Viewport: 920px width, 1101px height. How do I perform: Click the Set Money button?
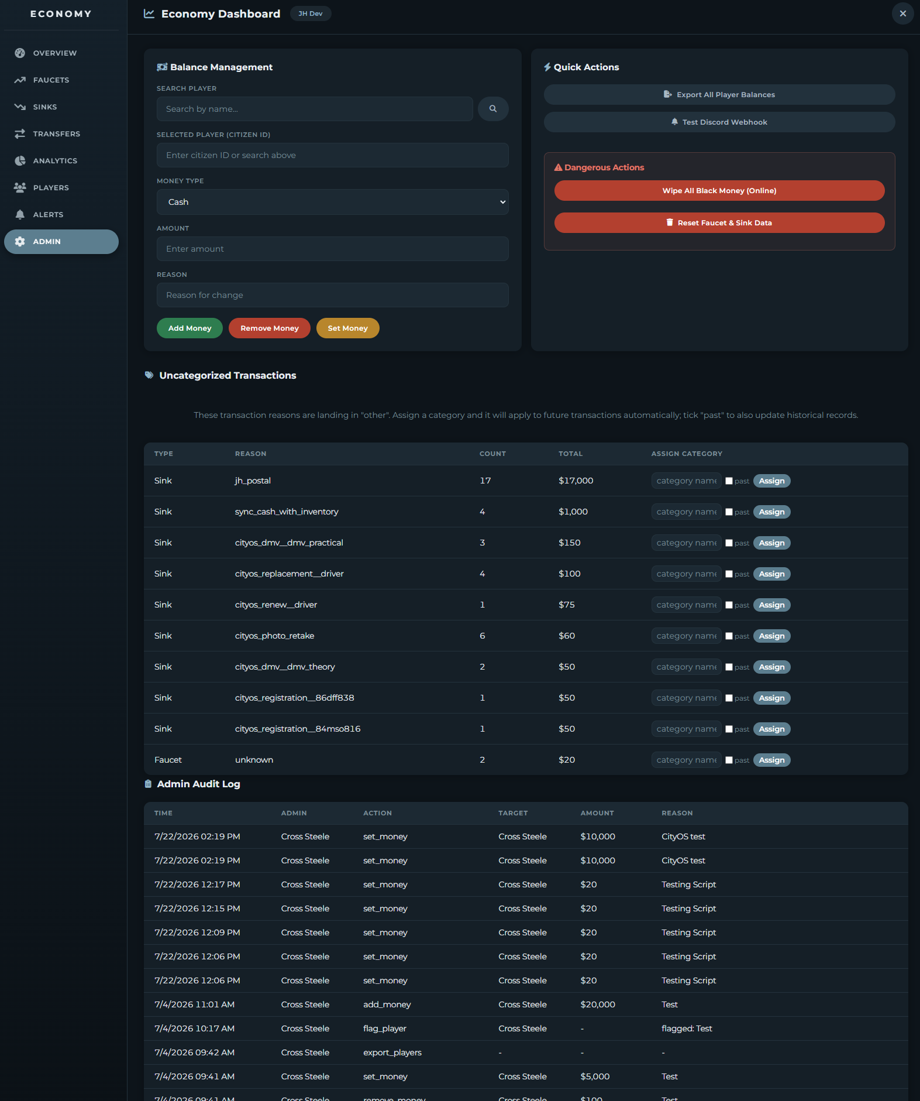coord(348,328)
